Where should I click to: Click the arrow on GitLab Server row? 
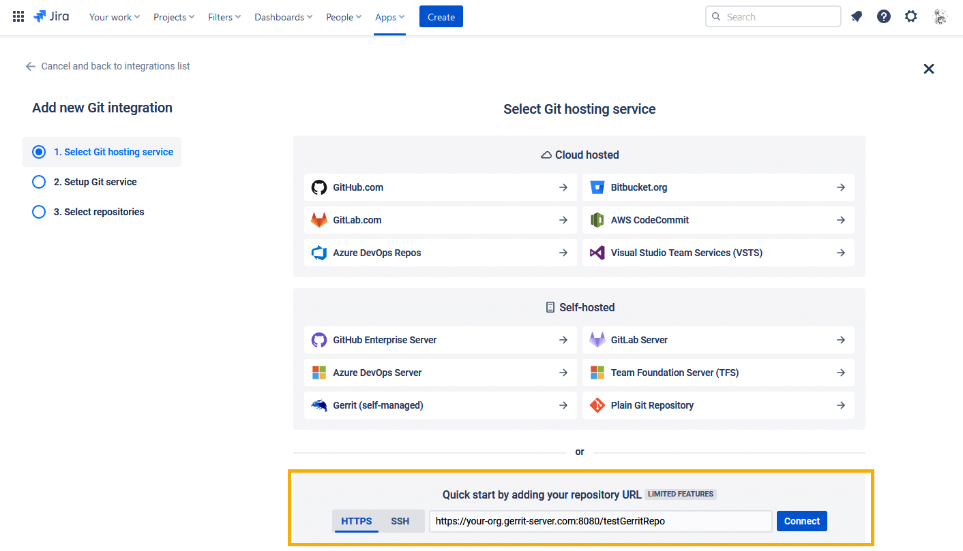(x=841, y=340)
